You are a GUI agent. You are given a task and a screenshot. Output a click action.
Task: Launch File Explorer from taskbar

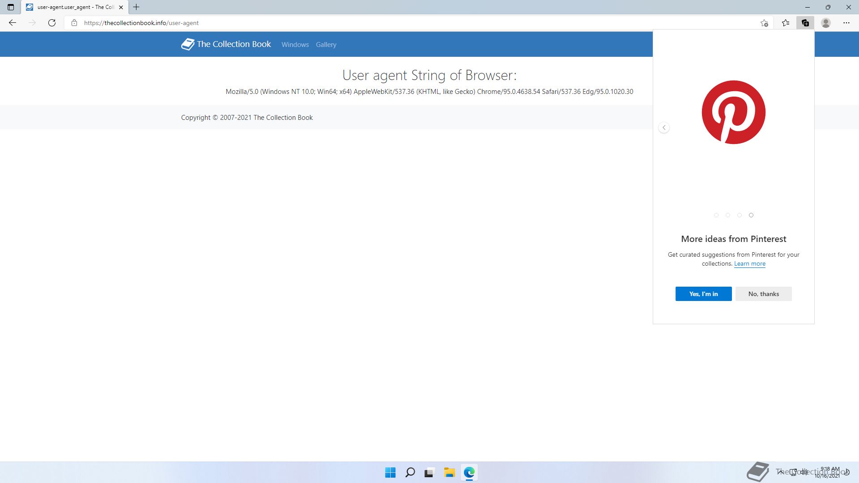[449, 472]
